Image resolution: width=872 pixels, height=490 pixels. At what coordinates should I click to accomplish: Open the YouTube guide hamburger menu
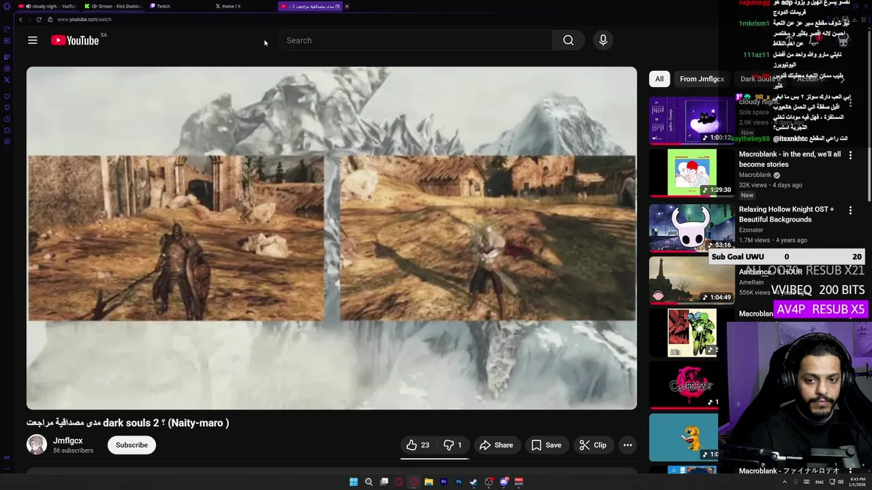[33, 40]
